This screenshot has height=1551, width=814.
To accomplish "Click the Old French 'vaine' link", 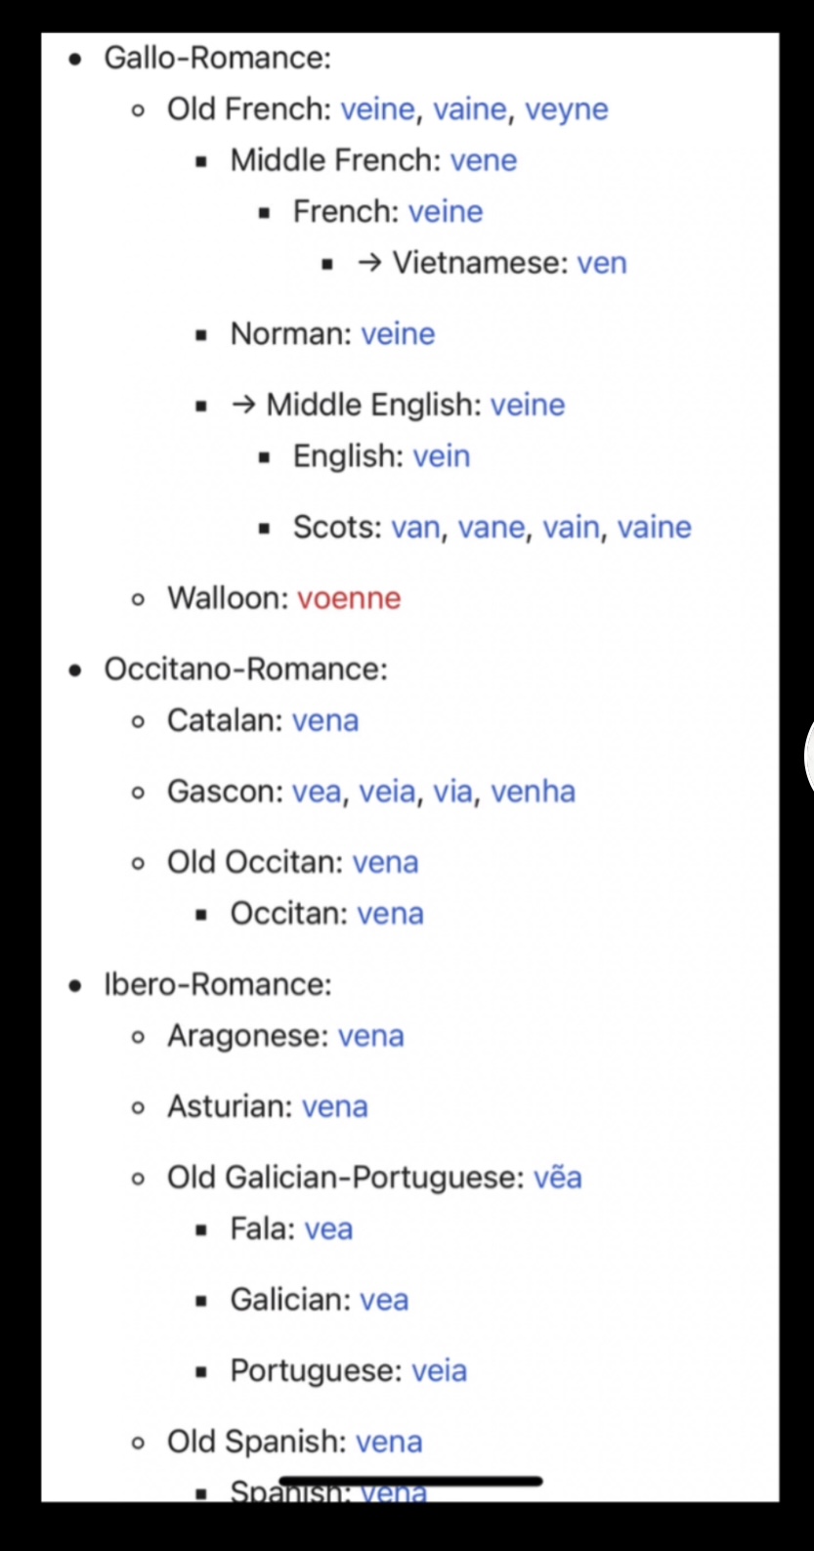I will (470, 109).
